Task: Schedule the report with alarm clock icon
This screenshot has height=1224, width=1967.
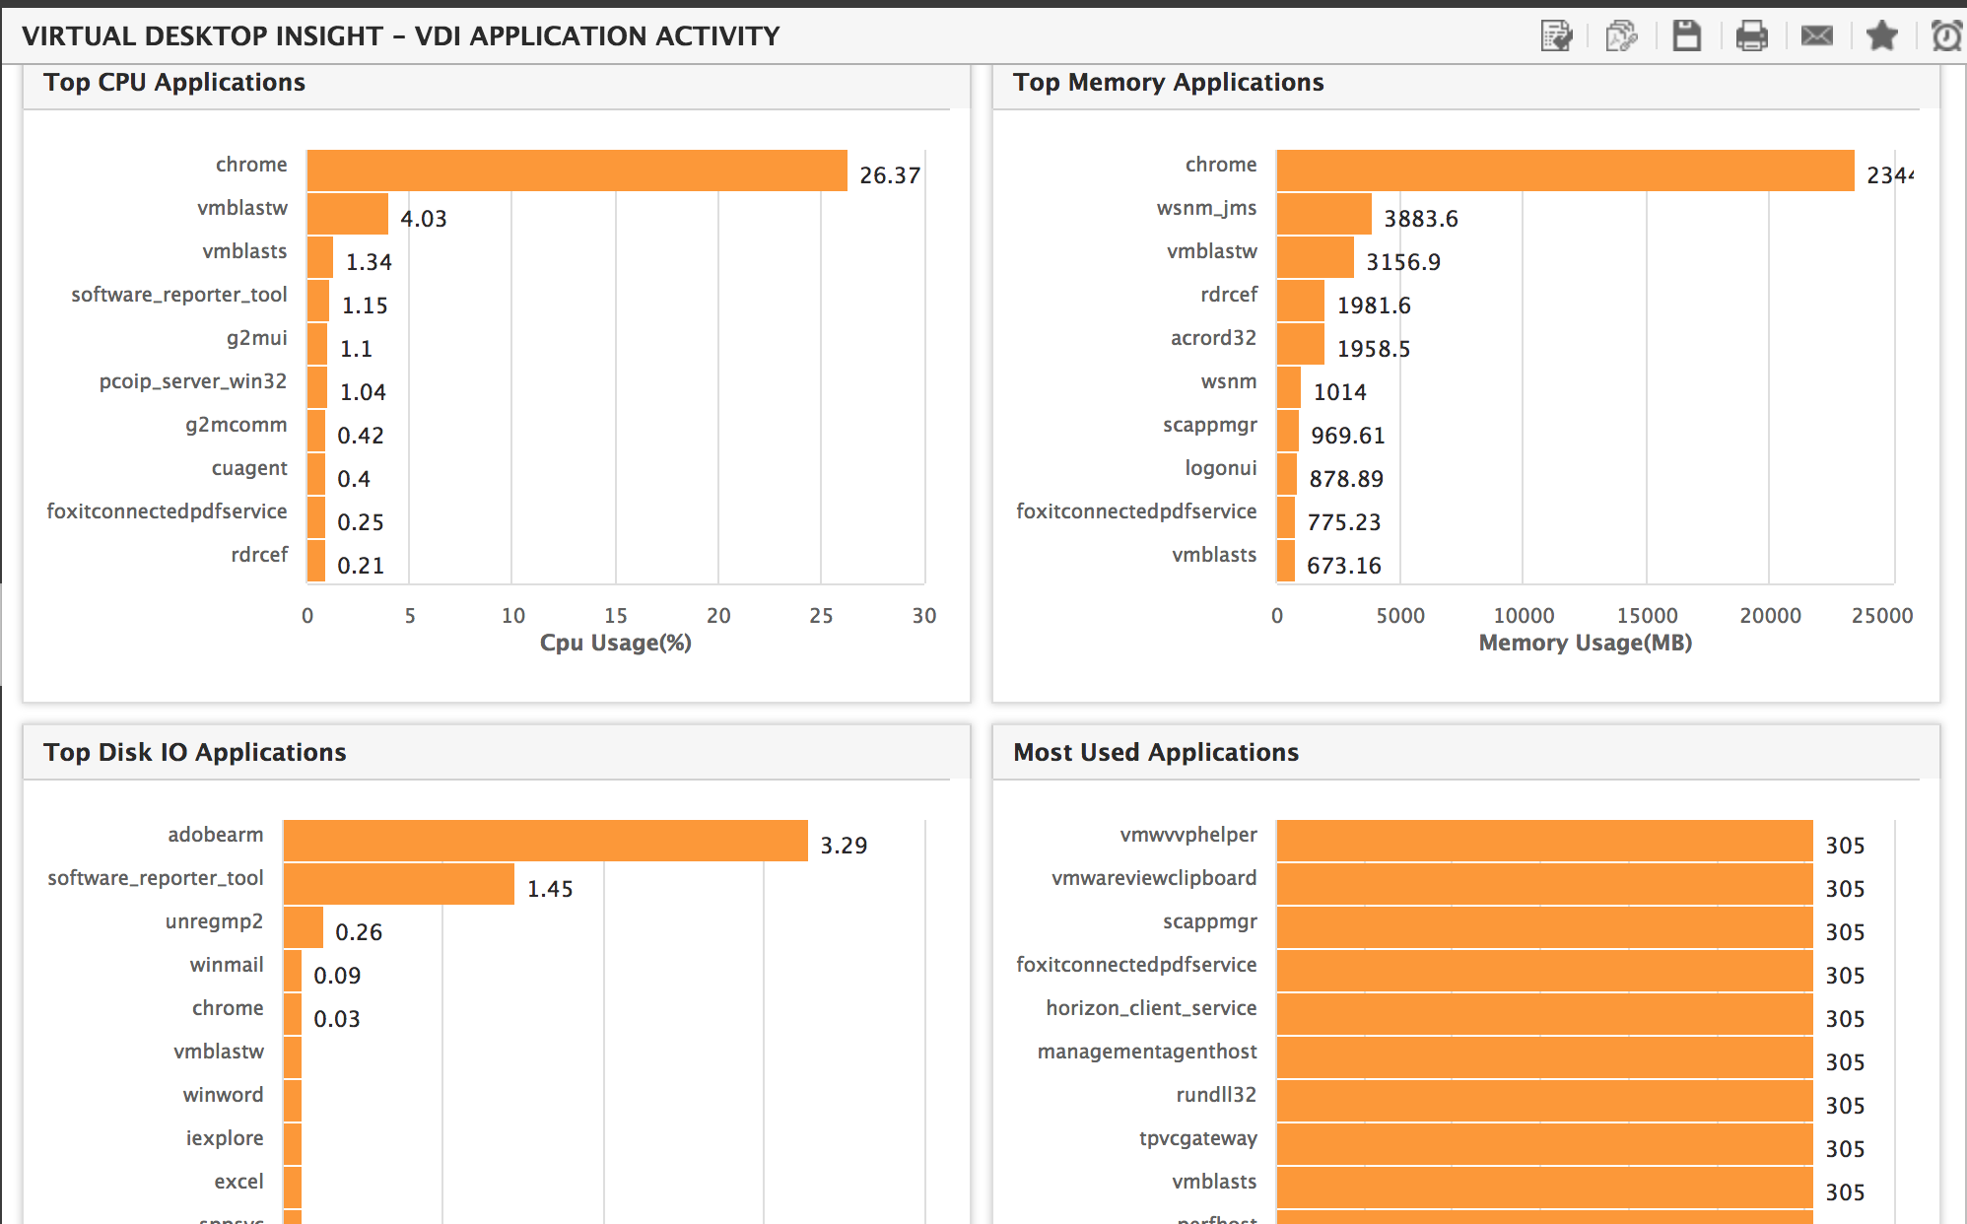Action: point(1946,36)
